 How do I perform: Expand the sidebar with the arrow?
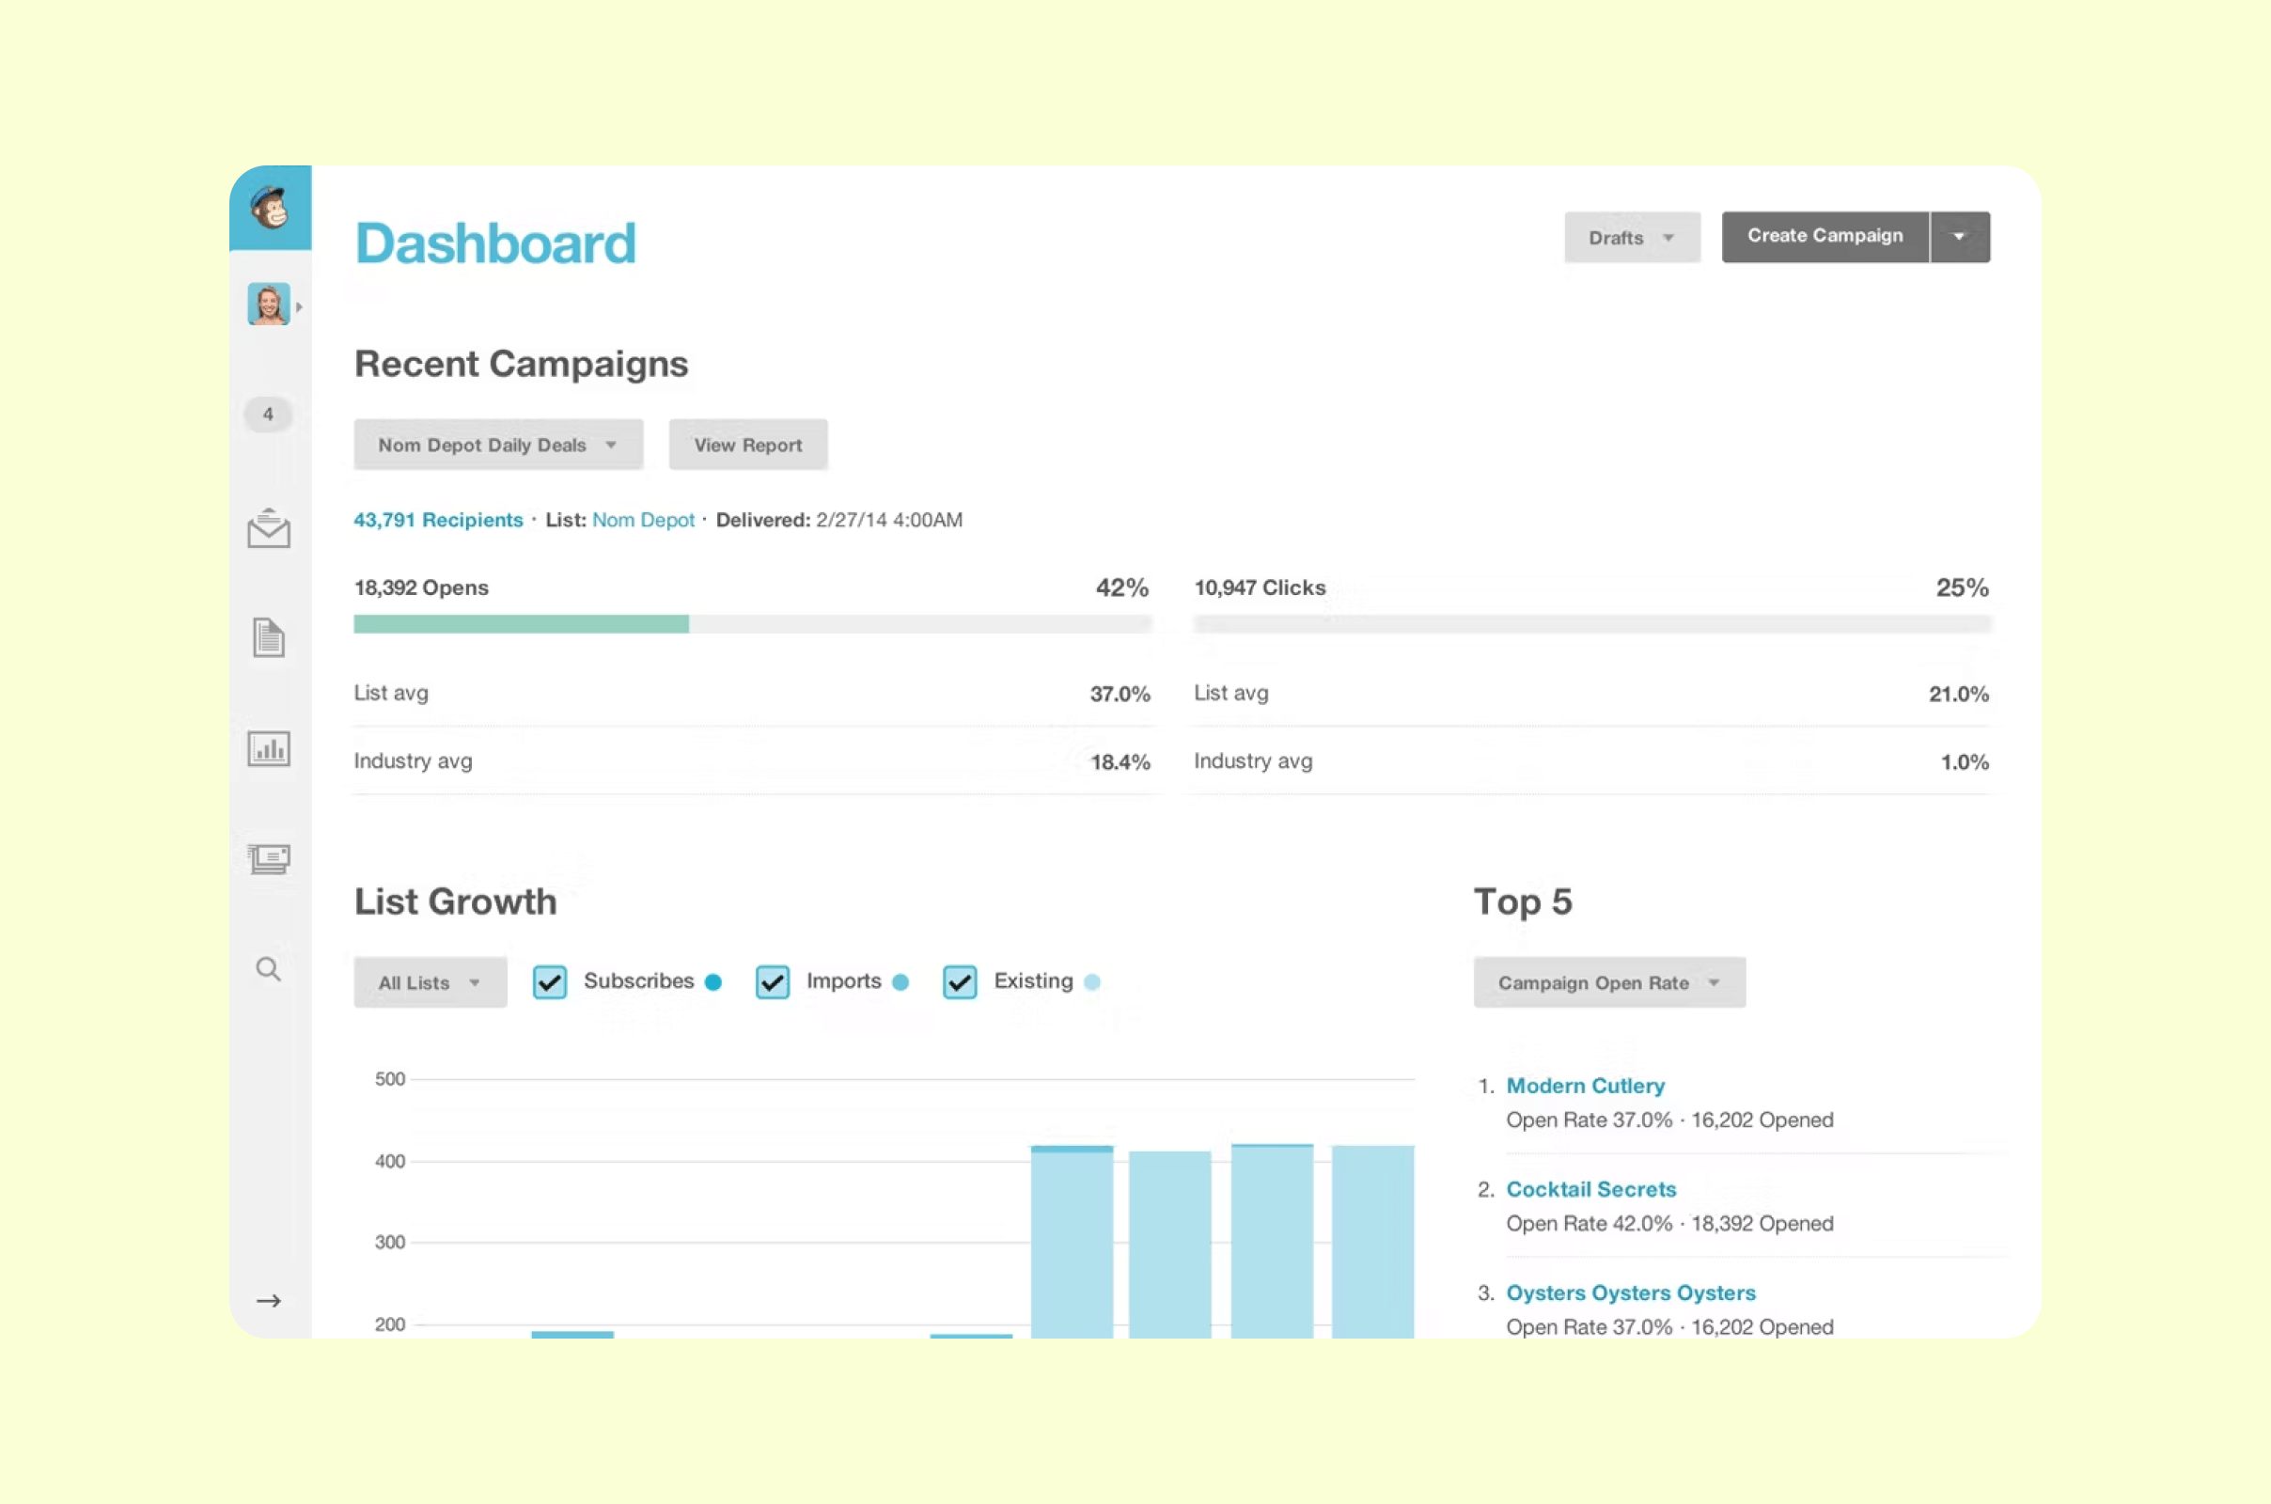click(x=269, y=1301)
